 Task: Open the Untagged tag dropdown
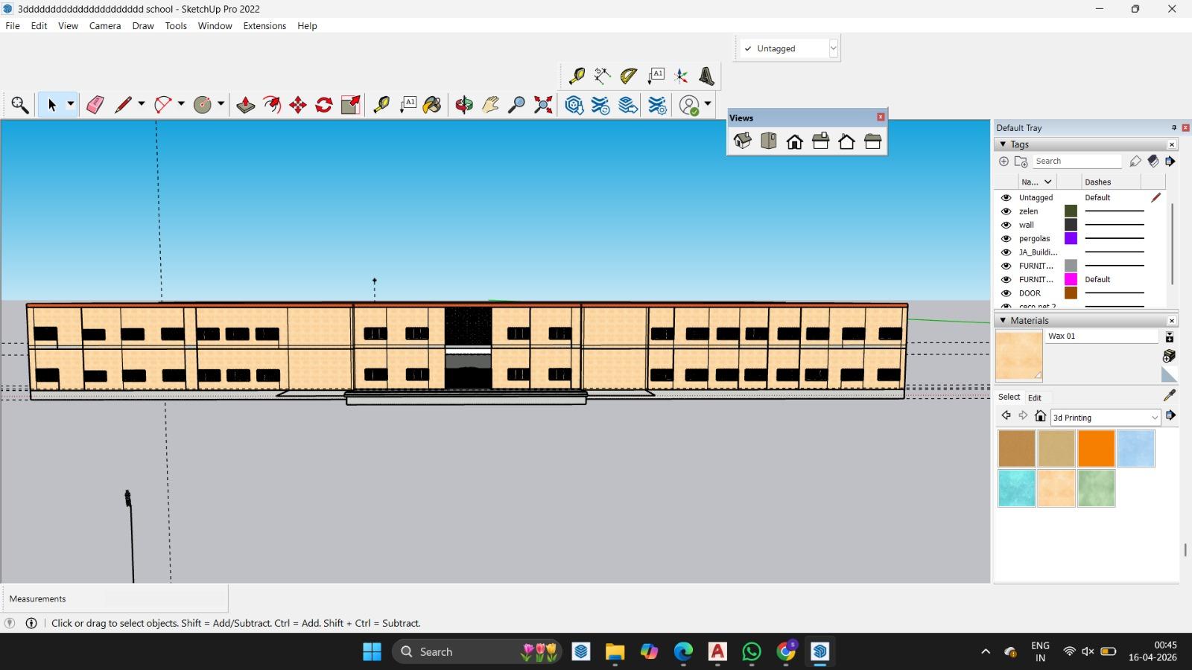click(833, 48)
